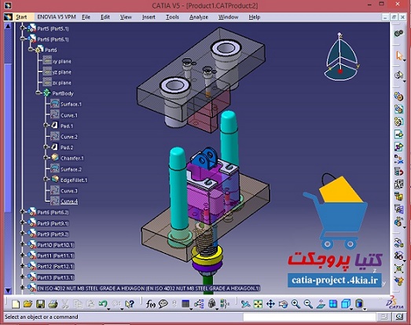411x325 pixels.
Task: Select the Rotate view tool
Action: coord(283,304)
